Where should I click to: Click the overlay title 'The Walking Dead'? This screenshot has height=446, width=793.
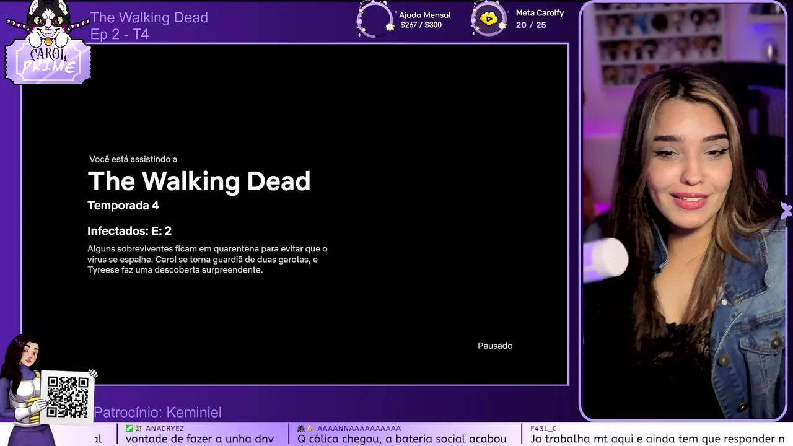point(149,17)
